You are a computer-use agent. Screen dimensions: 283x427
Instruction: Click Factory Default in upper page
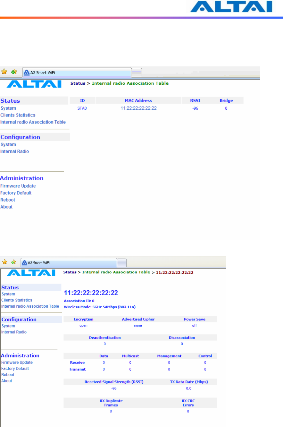tap(16, 193)
